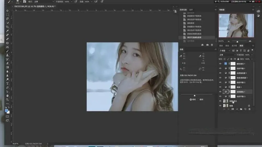
Task: Expand the layer opacity 100% dropdown
Action: [x=252, y=55]
